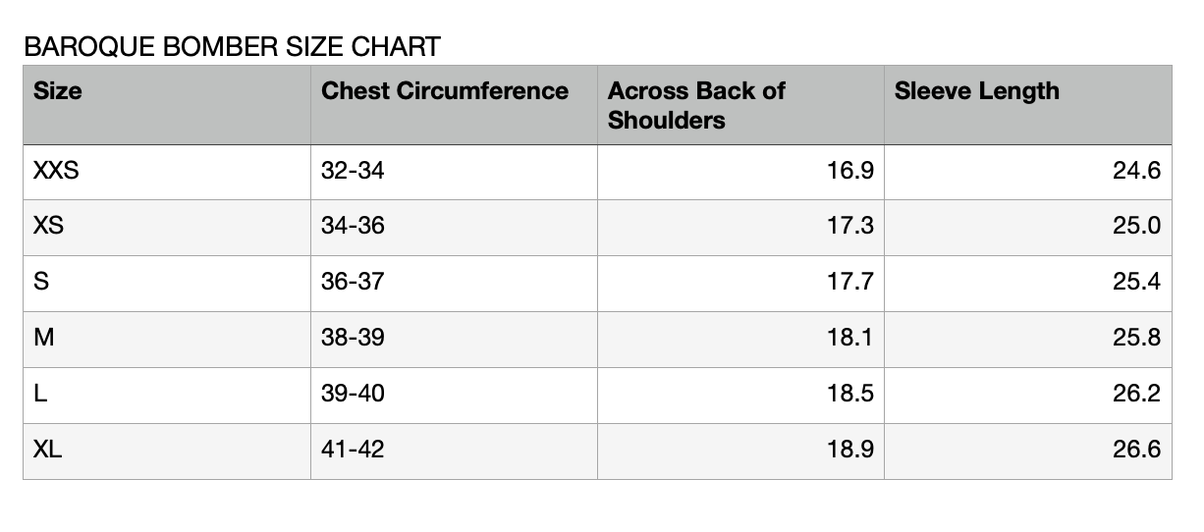
Task: Click the Across Back of Shoulders header
Action: pos(696,105)
